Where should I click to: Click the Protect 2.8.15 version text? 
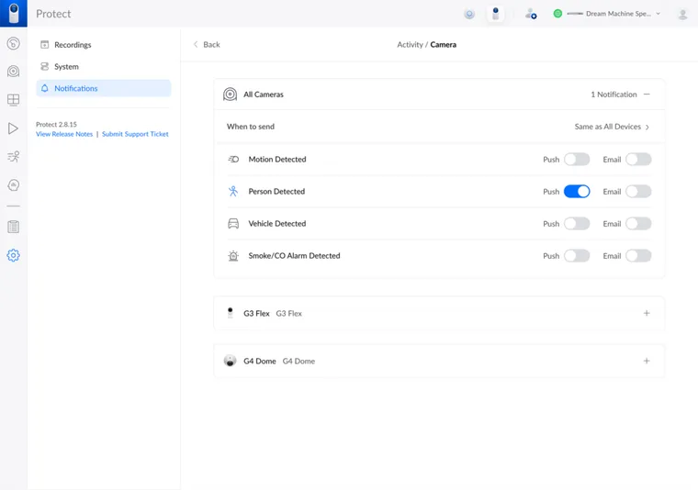pos(56,124)
